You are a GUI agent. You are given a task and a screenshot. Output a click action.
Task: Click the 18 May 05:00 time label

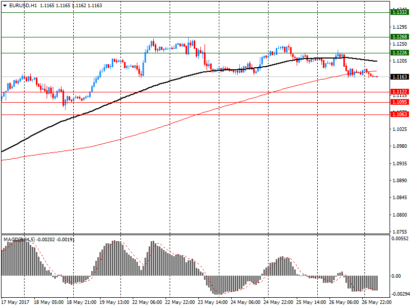click(49, 302)
